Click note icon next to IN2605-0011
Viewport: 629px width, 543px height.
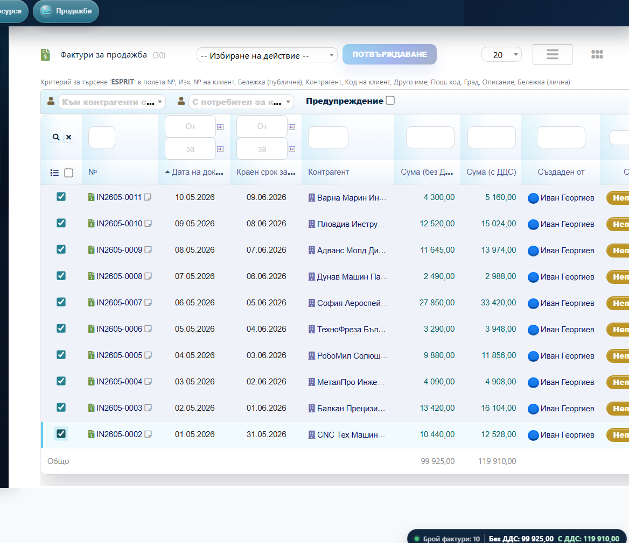pyautogui.click(x=148, y=197)
